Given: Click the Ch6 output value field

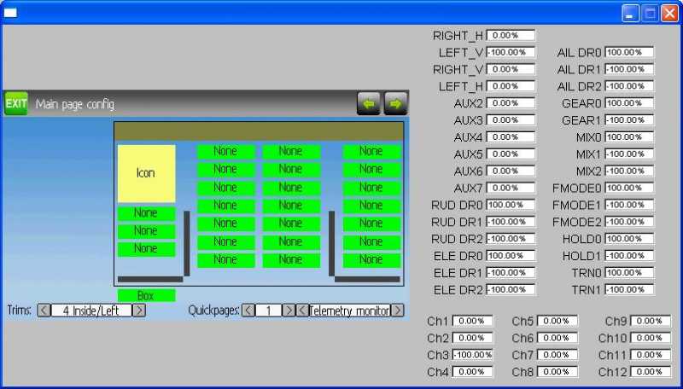Looking at the screenshot, I should pos(557,338).
